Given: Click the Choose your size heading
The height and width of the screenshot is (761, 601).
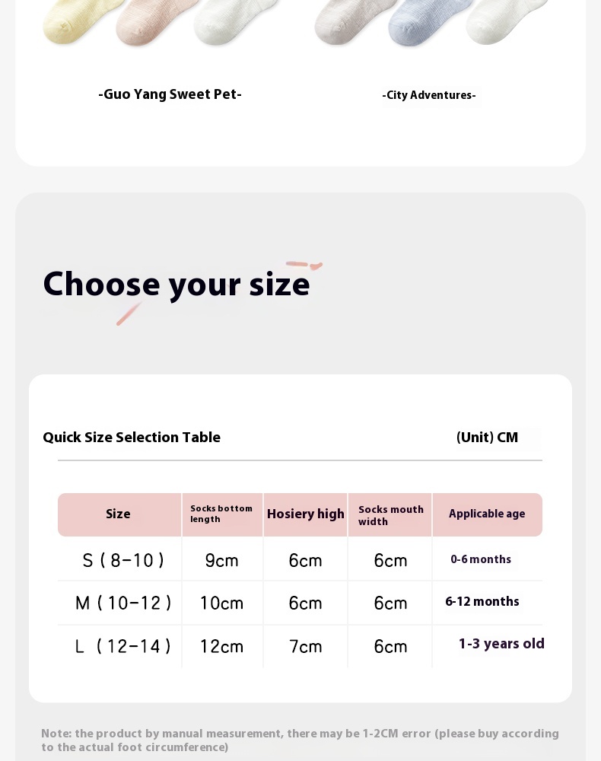Looking at the screenshot, I should coord(176,285).
